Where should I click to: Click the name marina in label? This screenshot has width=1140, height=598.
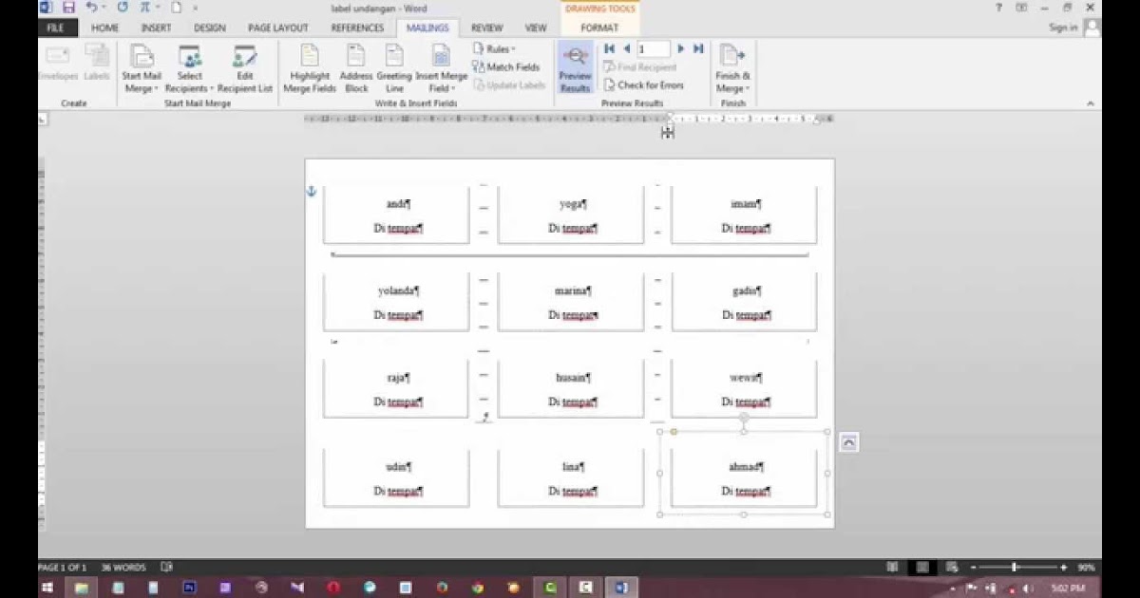(570, 291)
